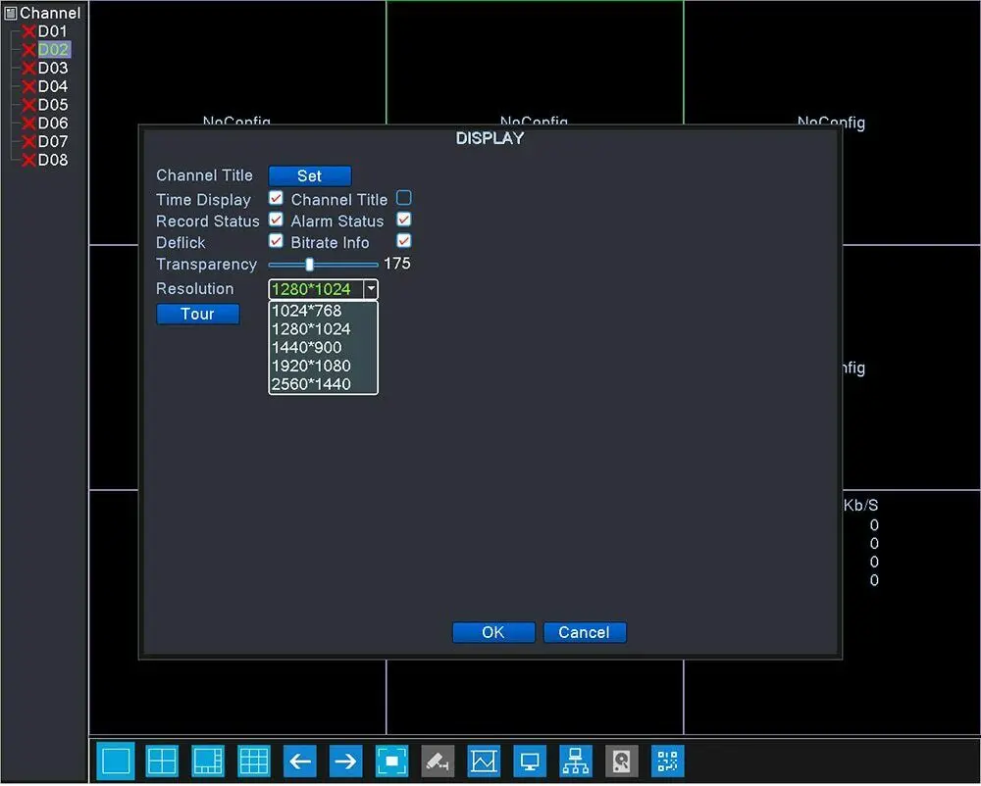Collapse the Resolution dropdown arrow

[371, 289]
